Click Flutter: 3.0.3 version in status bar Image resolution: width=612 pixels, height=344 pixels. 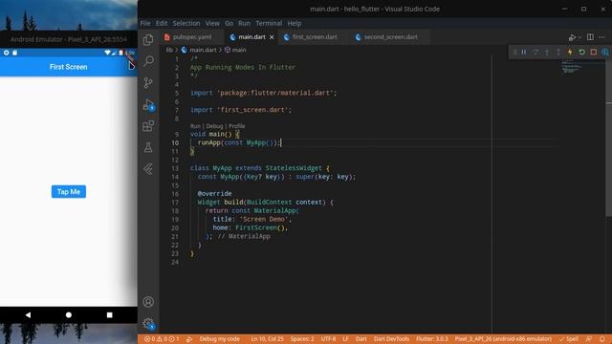(x=431, y=339)
